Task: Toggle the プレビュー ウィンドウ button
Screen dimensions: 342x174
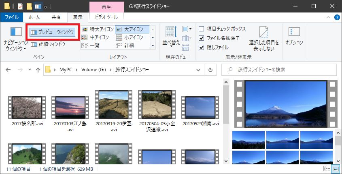Action: 53,32
